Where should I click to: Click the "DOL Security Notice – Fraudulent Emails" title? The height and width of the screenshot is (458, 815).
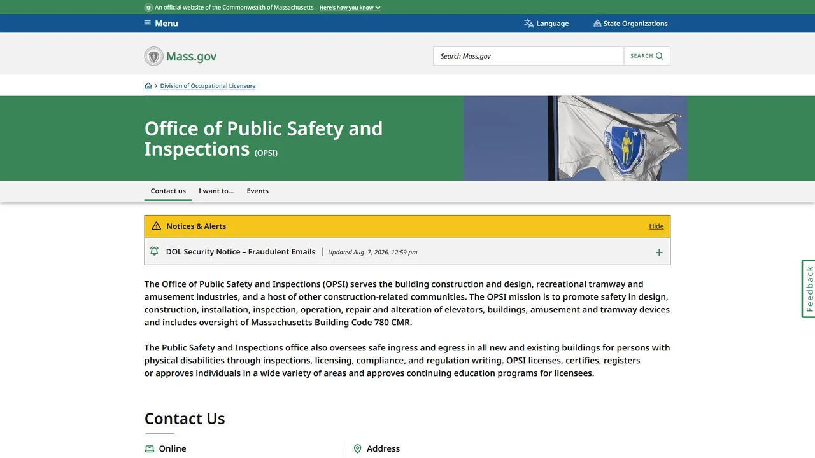click(x=241, y=252)
